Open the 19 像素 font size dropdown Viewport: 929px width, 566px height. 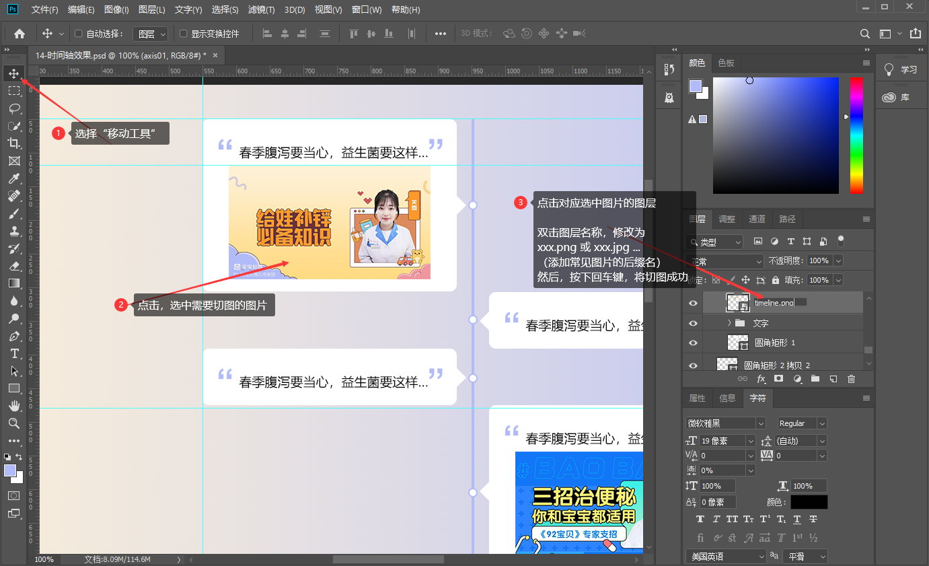click(751, 441)
